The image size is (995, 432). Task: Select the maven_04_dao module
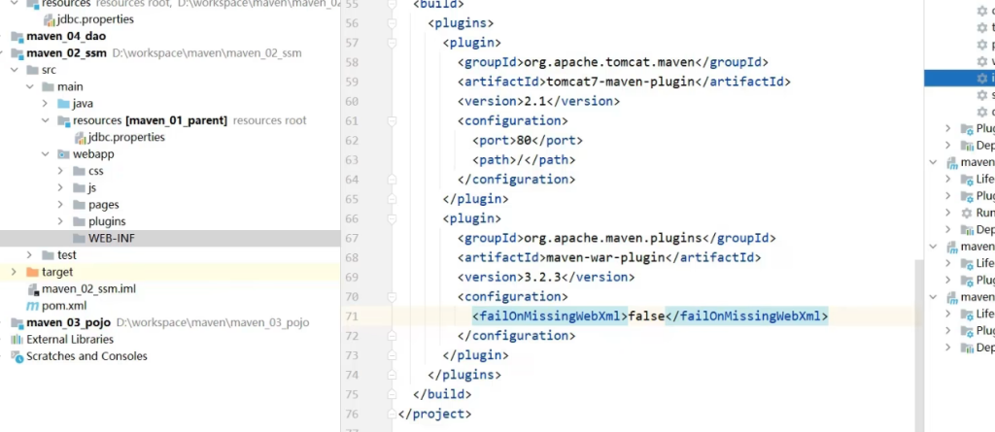pyautogui.click(x=66, y=36)
